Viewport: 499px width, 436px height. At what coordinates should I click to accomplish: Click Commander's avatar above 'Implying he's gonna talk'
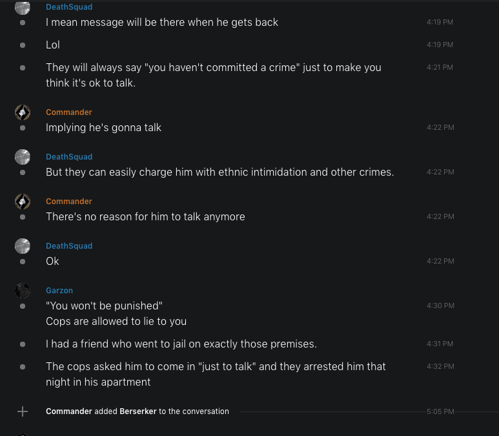(23, 112)
